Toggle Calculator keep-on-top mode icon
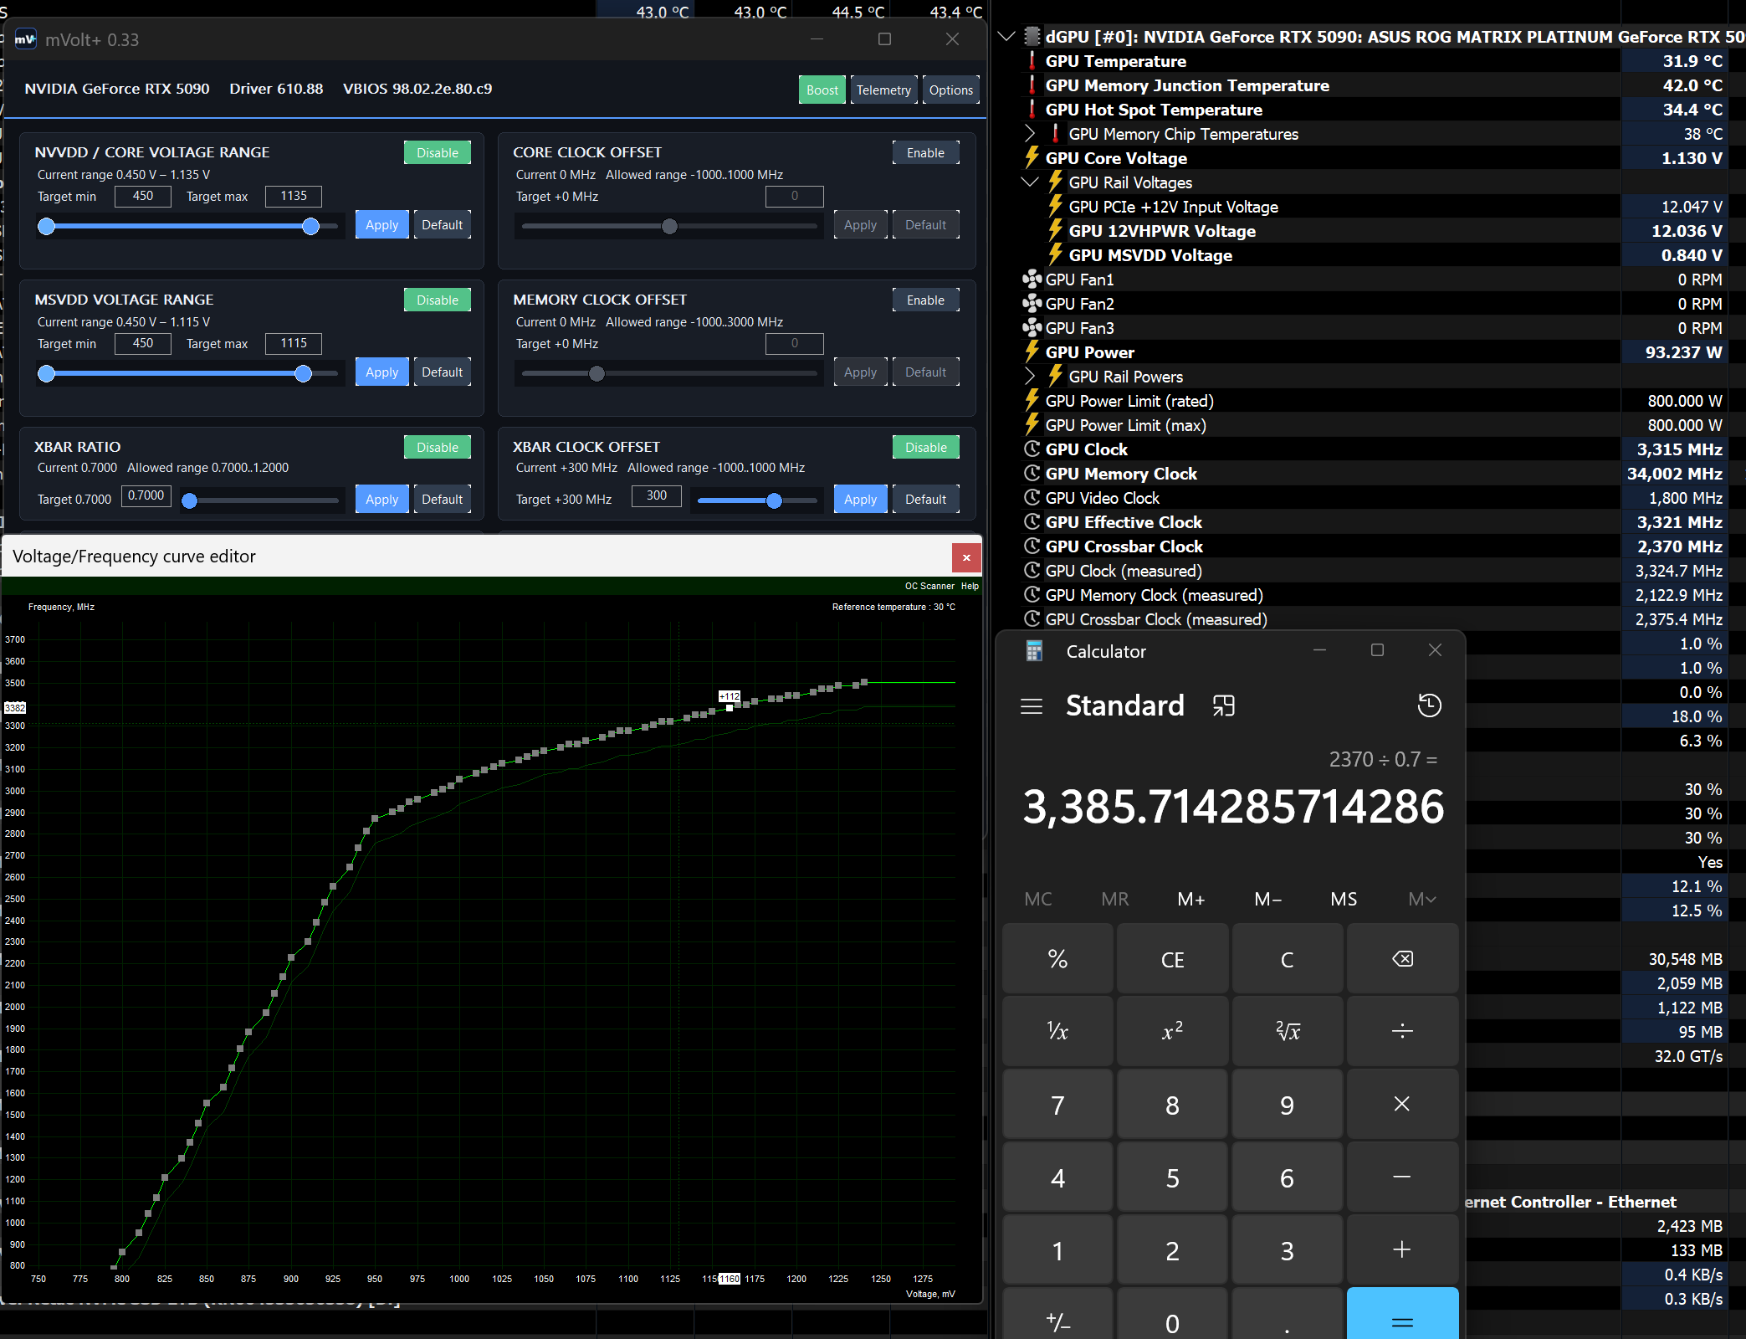 pyautogui.click(x=1224, y=706)
